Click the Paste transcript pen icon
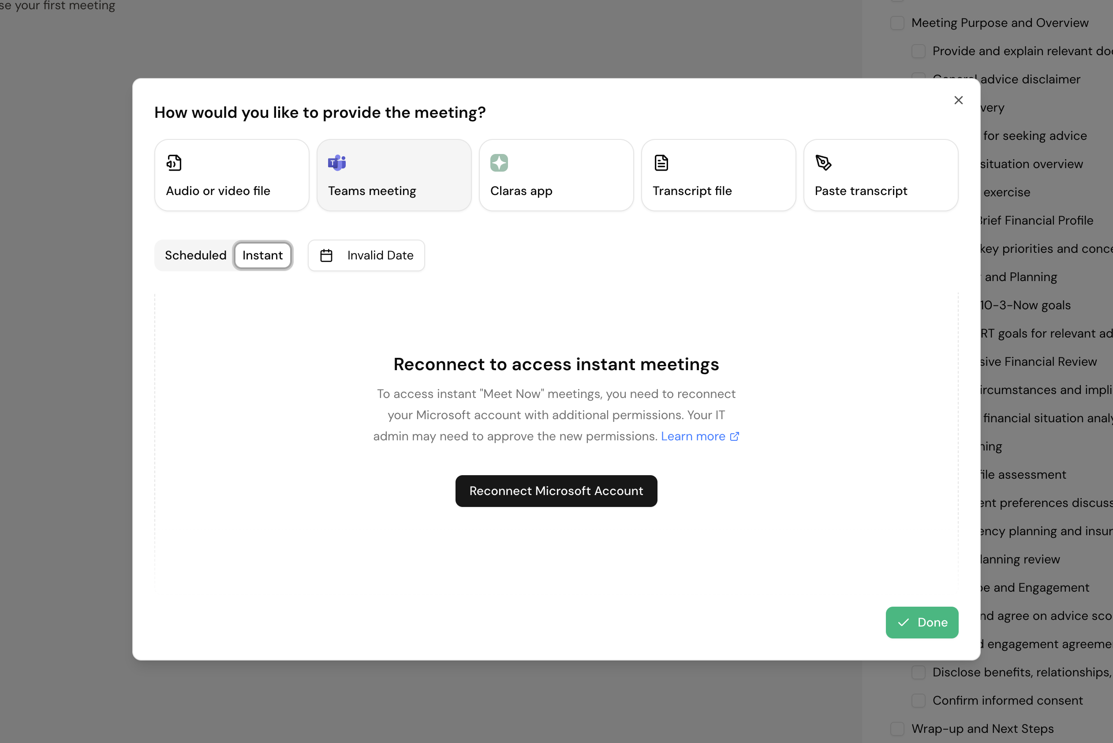This screenshot has width=1113, height=743. [x=823, y=162]
